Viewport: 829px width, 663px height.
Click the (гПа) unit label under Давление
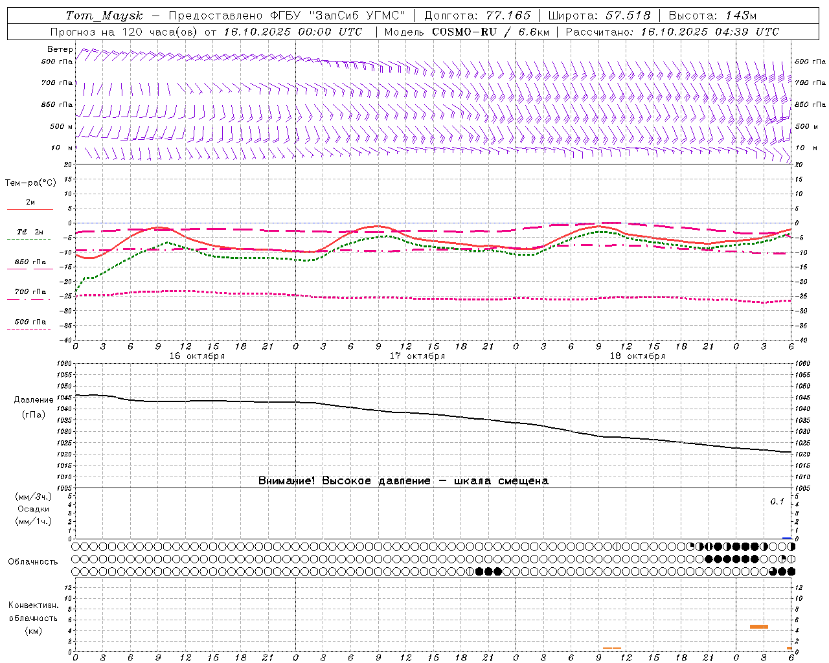click(34, 414)
